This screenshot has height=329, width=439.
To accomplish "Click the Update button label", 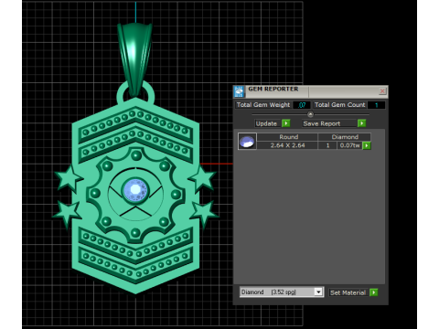I will (x=266, y=123).
